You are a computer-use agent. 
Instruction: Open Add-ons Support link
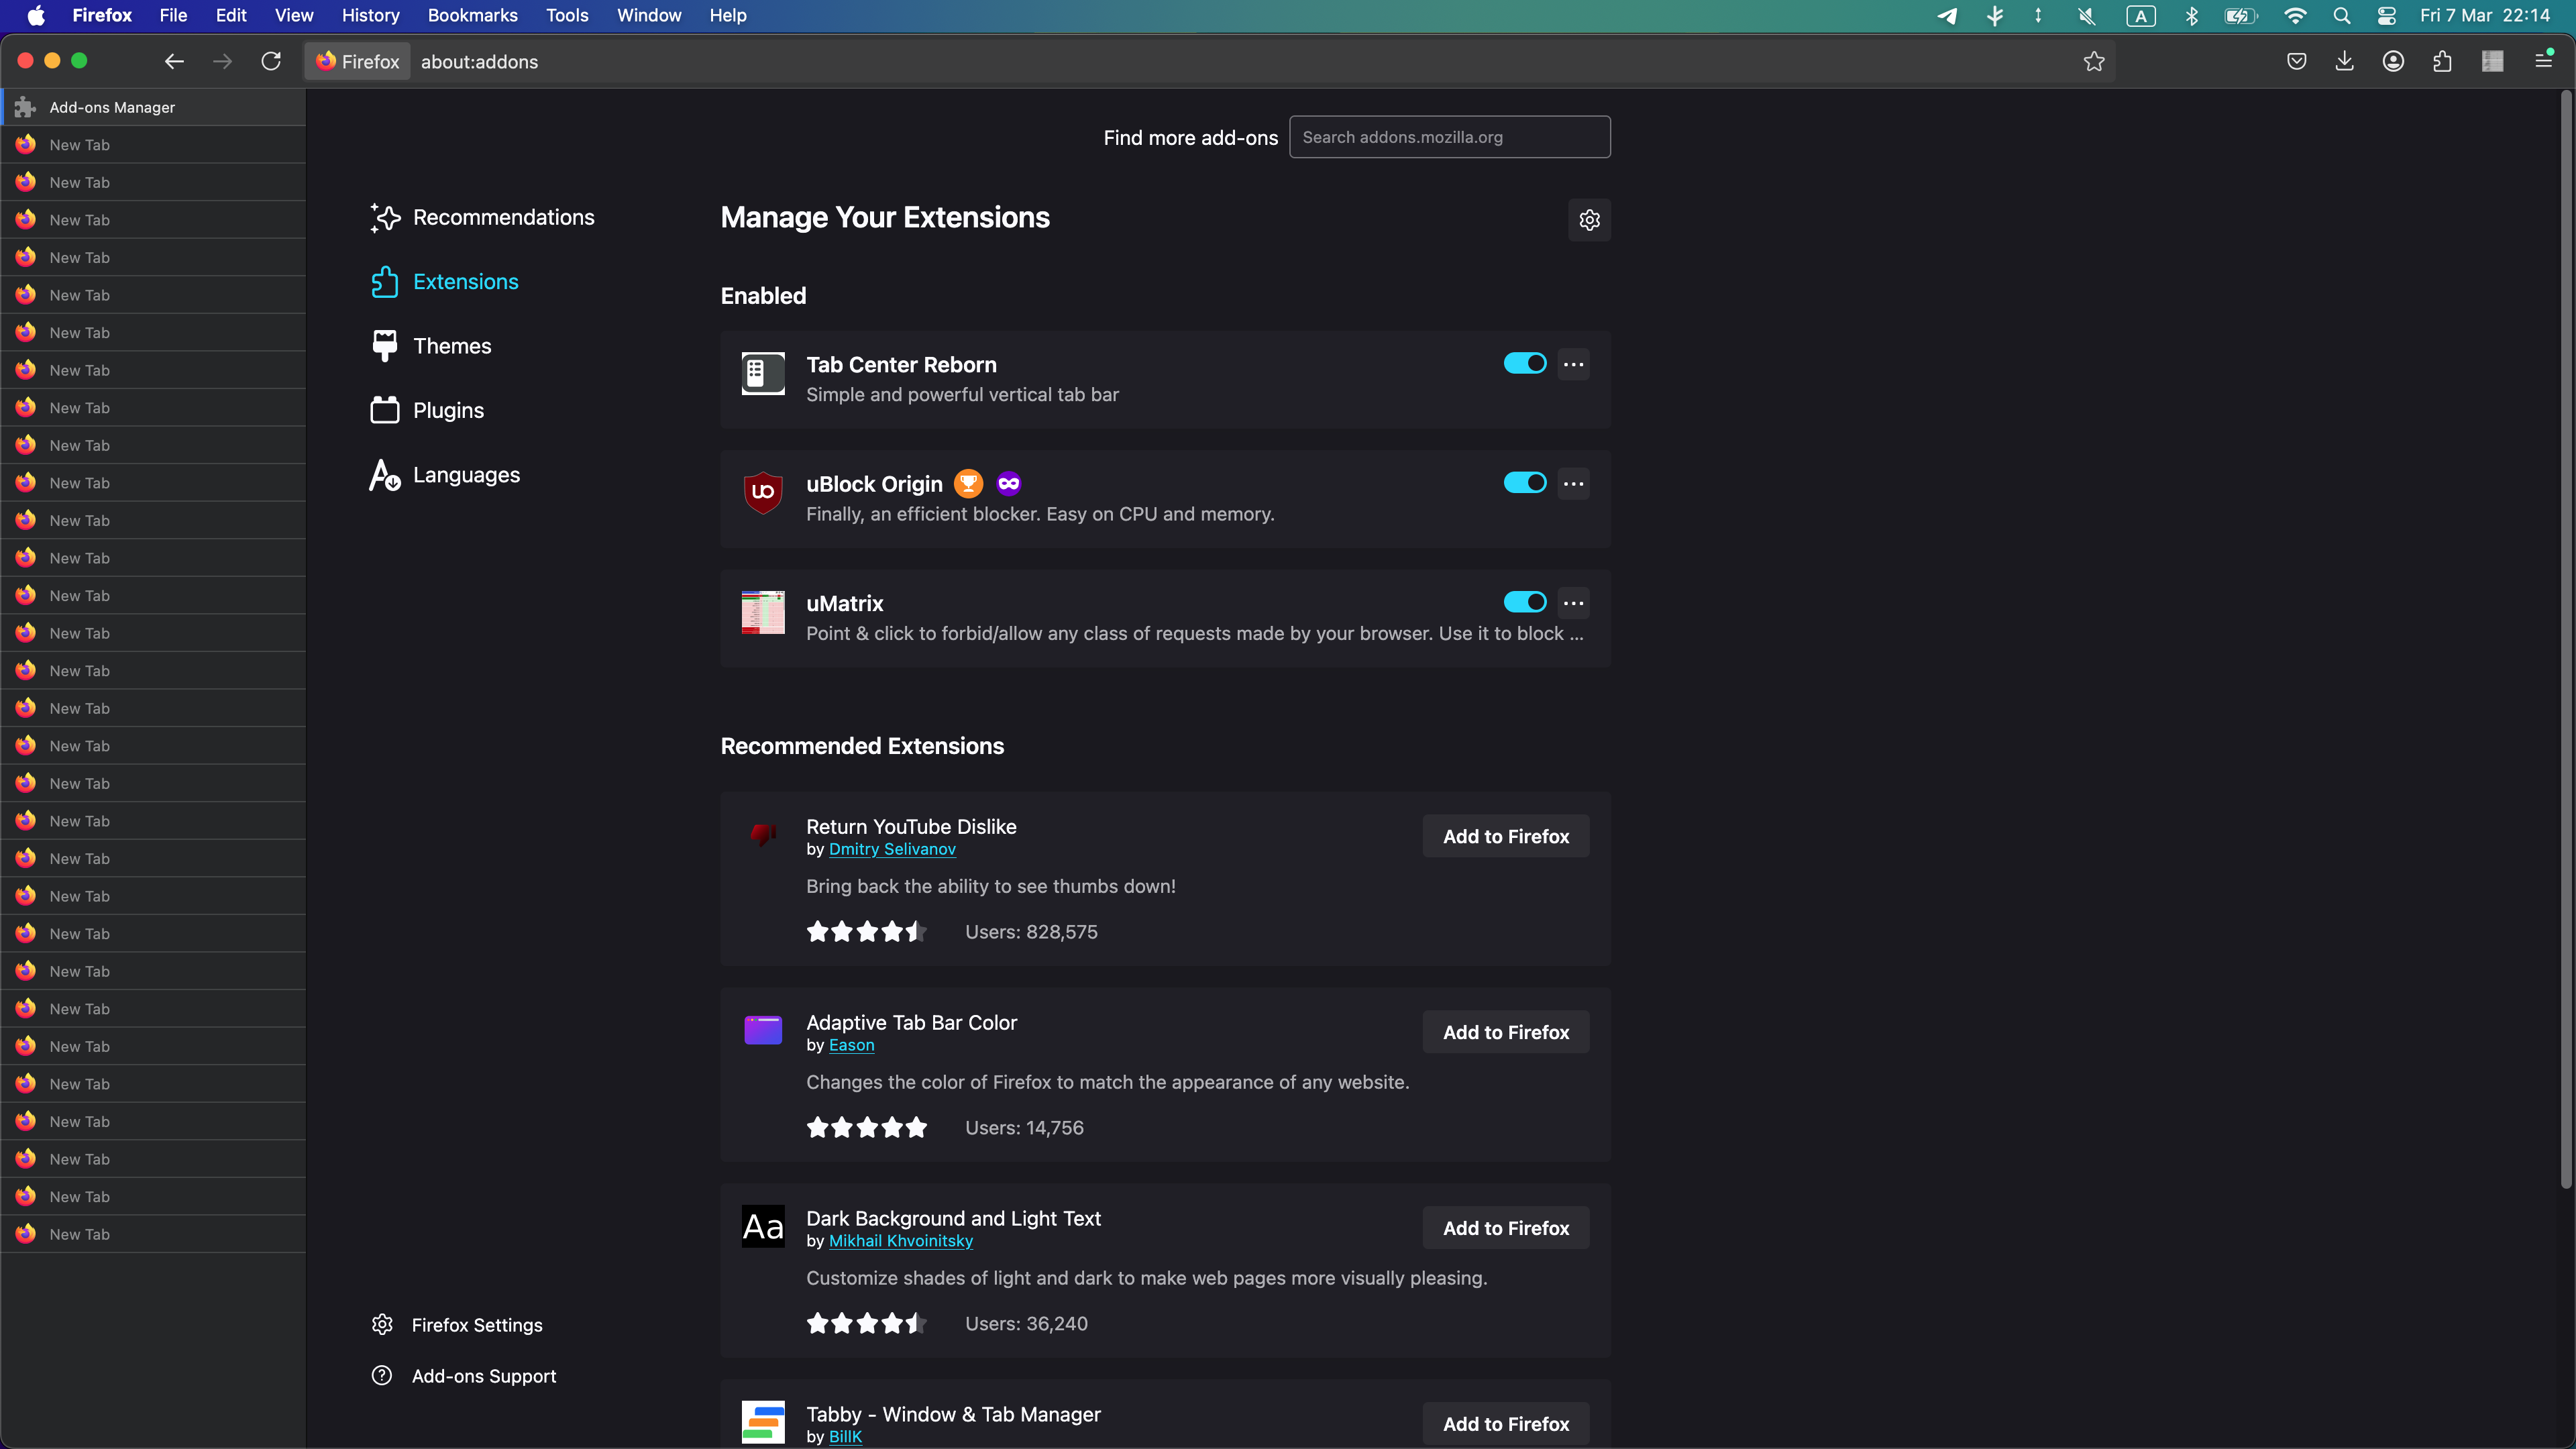tap(464, 1376)
